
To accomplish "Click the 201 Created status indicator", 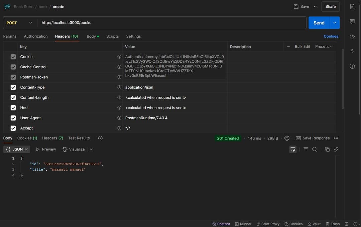I will click(228, 138).
